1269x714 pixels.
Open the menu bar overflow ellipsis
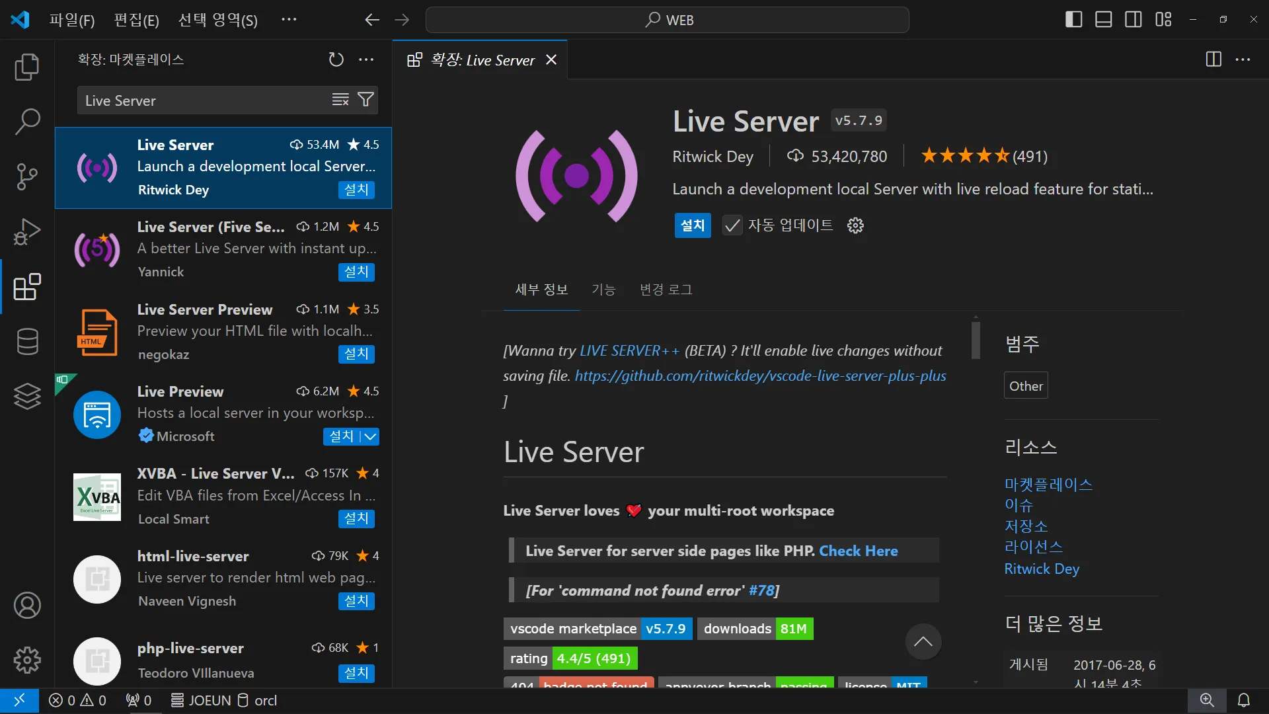pyautogui.click(x=289, y=19)
